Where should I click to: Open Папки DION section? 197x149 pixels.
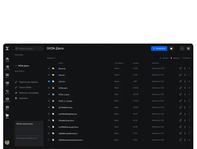pos(23,87)
